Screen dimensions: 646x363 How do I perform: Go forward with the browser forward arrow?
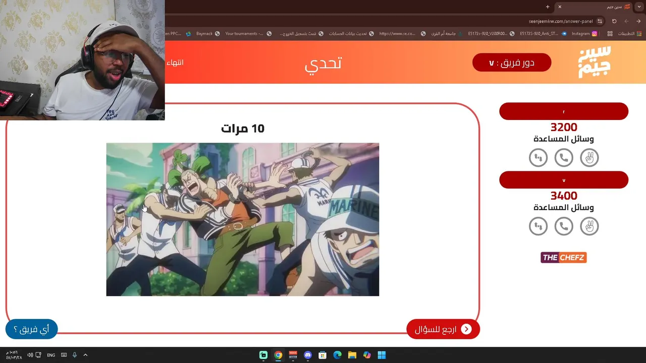click(x=626, y=21)
